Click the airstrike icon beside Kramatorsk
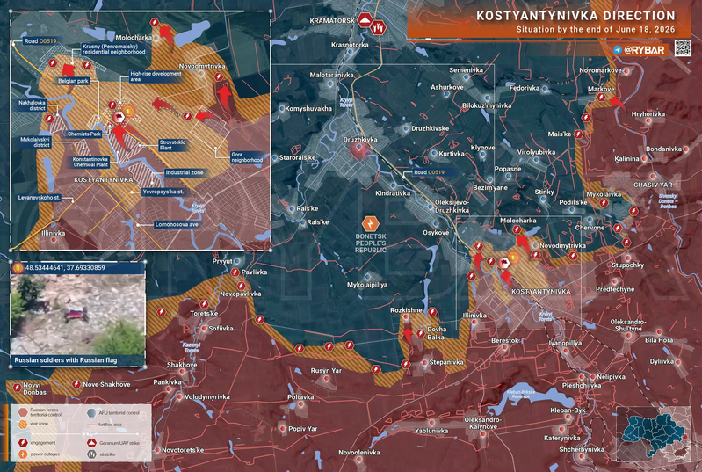702x472 pixels. click(x=379, y=28)
